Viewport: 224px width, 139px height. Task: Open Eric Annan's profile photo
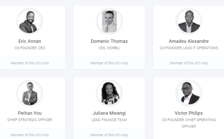pos(30,21)
